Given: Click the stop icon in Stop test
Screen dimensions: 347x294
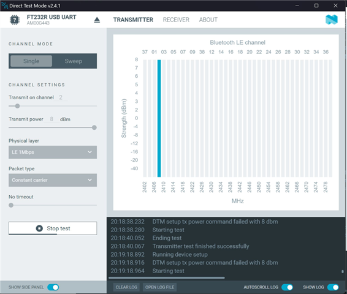Looking at the screenshot, I should 39,228.
